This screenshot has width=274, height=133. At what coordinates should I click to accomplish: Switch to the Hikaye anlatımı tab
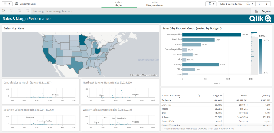(155, 4)
